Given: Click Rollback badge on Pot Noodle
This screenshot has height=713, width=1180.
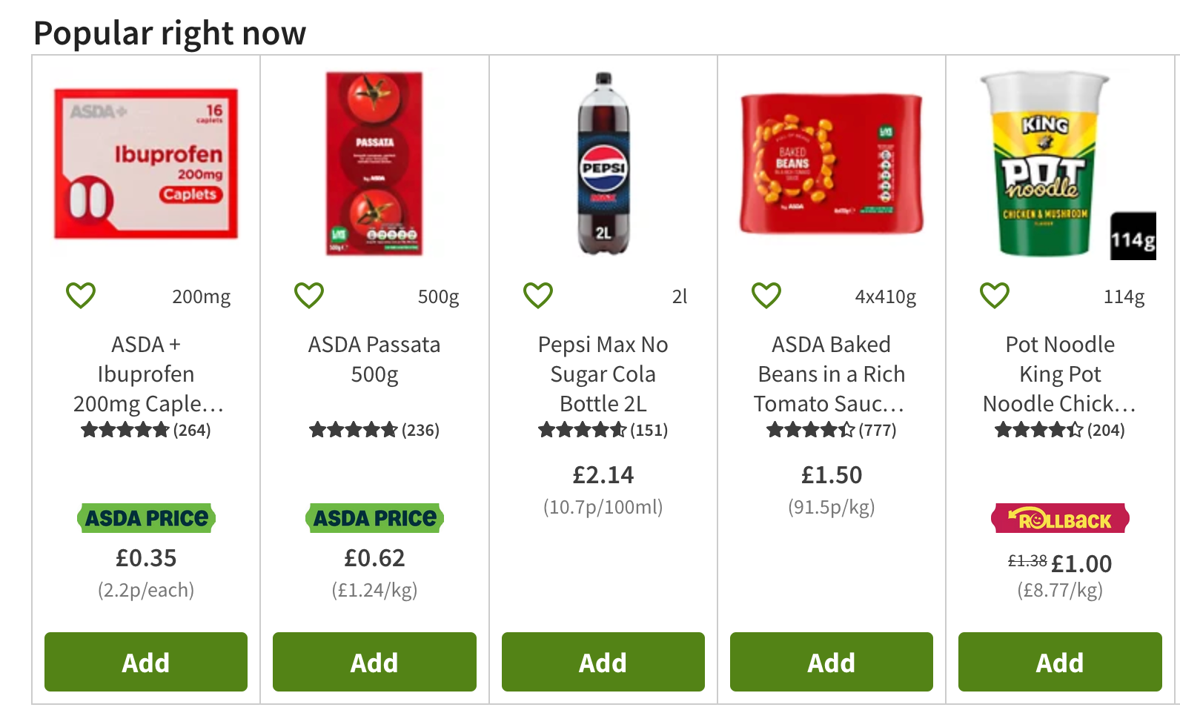Looking at the screenshot, I should (1060, 519).
